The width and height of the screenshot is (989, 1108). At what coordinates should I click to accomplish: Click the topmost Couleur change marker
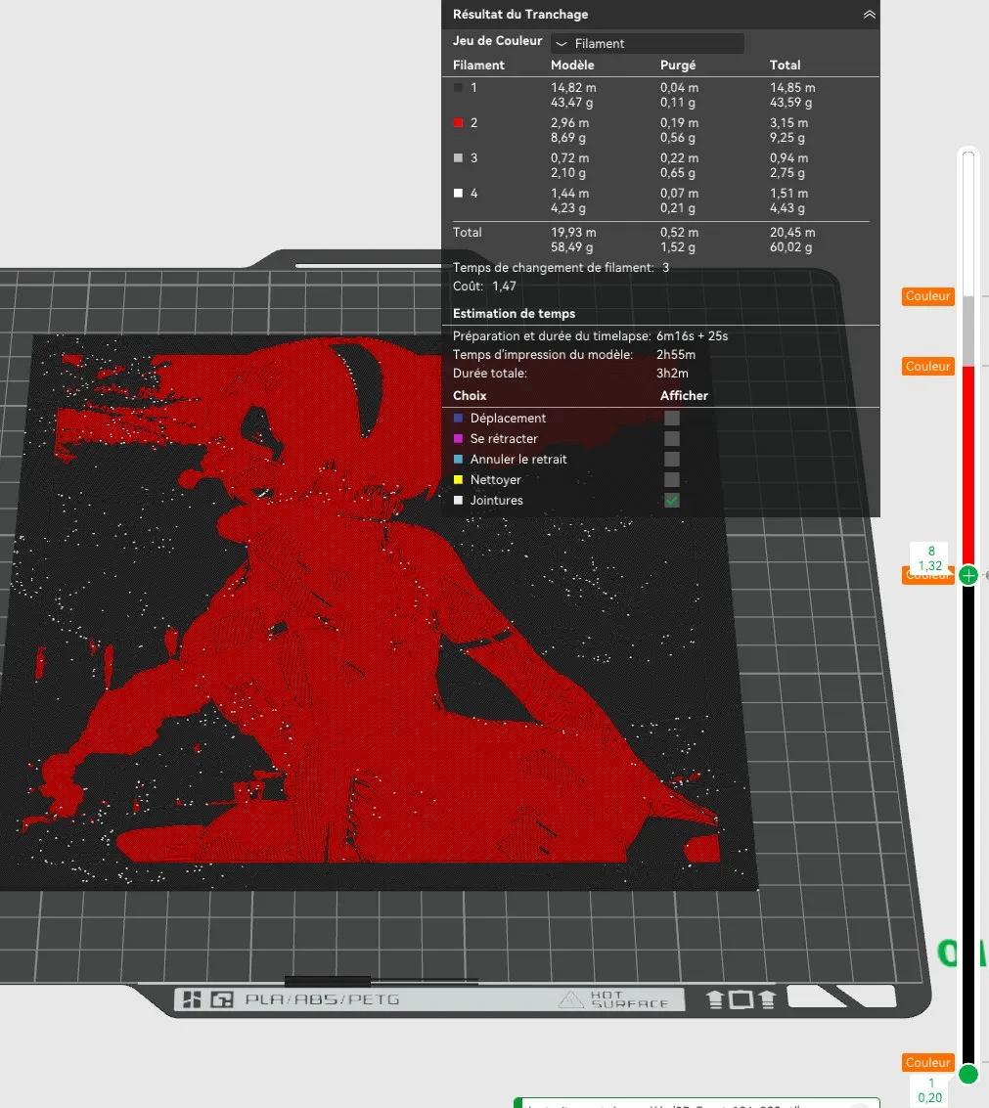928,296
